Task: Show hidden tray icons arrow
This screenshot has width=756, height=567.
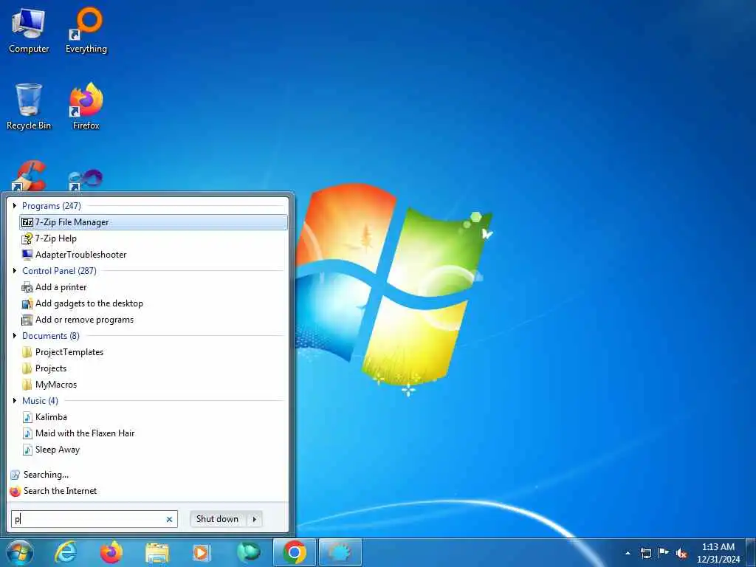Action: click(x=628, y=554)
